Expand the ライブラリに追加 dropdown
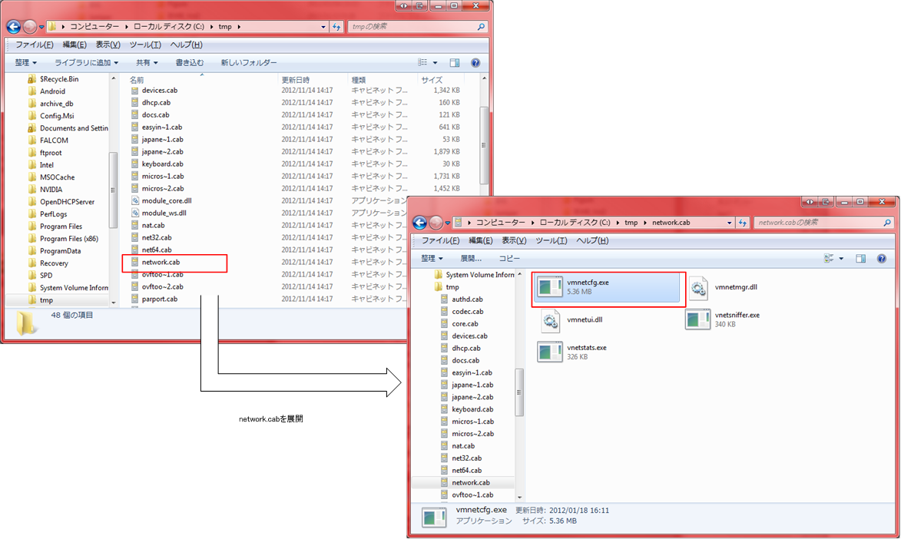The height and width of the screenshot is (539, 901). (x=86, y=63)
